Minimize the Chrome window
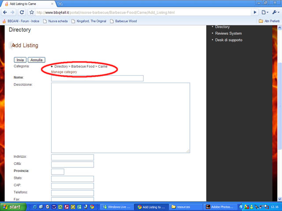The height and width of the screenshot is (211, 282). click(259, 3)
